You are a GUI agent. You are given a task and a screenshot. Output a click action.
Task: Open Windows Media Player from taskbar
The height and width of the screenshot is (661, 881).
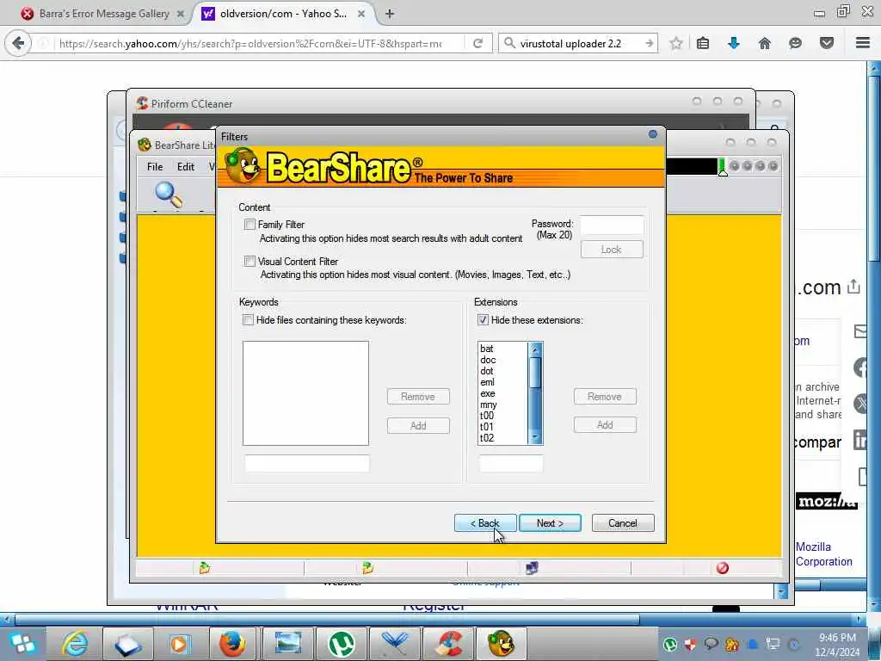tap(180, 643)
